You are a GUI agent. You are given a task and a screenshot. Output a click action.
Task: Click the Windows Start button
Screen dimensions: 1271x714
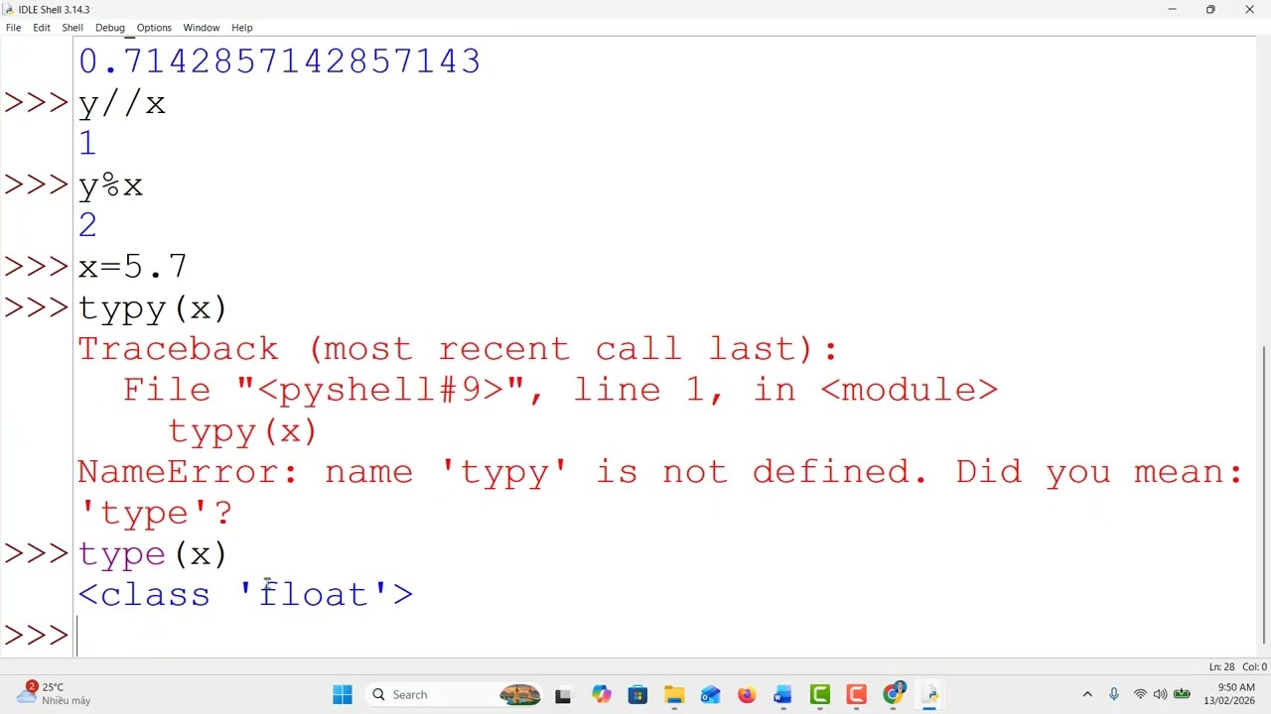(343, 694)
